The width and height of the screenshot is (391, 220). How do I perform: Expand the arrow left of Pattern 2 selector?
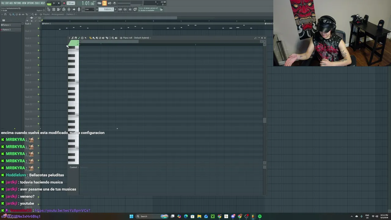pos(97,9)
